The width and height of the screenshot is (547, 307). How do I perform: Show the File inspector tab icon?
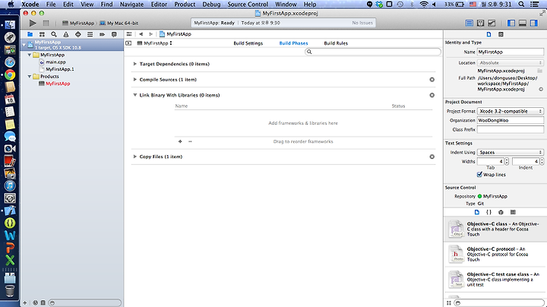(x=489, y=34)
